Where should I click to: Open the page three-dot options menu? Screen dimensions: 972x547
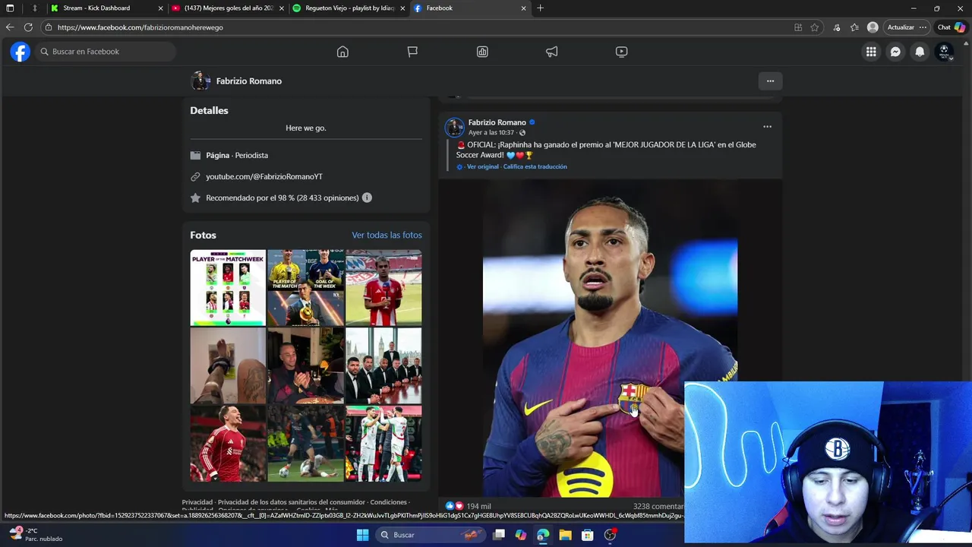(x=770, y=81)
